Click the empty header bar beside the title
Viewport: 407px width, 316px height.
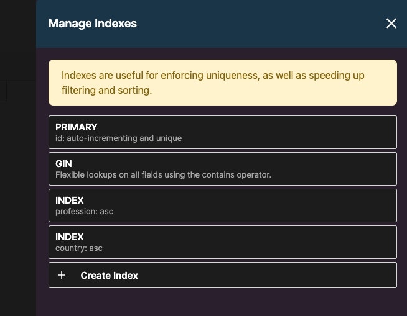pos(261,24)
